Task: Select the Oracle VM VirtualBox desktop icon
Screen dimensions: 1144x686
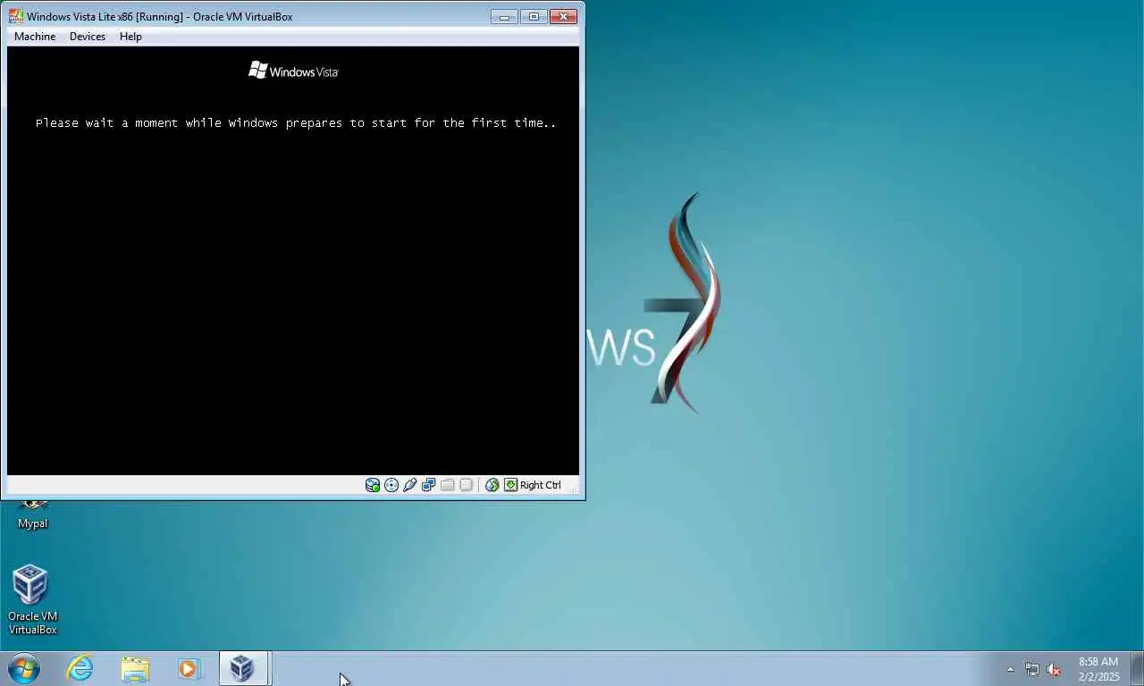Action: point(32,599)
